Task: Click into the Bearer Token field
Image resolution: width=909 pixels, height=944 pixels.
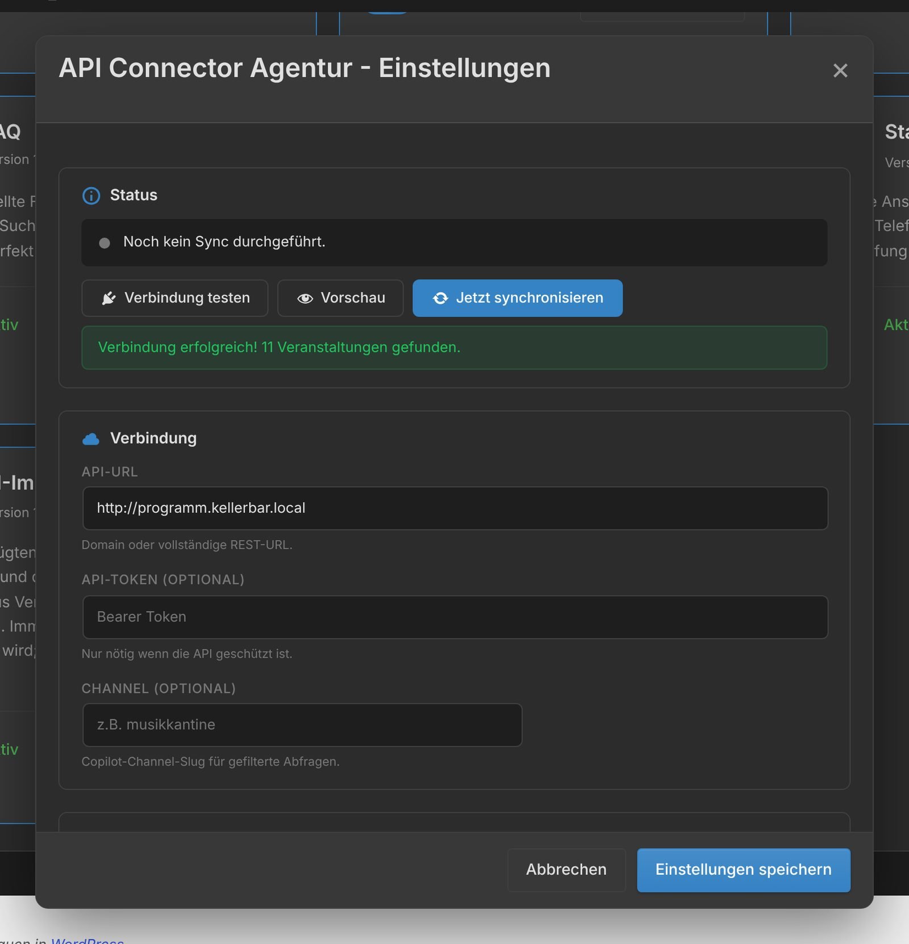Action: click(455, 617)
